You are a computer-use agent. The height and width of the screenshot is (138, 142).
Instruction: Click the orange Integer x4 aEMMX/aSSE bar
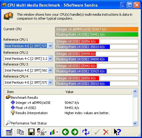click(97, 29)
